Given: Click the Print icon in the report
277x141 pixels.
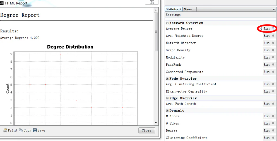Looking at the screenshot, I should tap(5, 130).
